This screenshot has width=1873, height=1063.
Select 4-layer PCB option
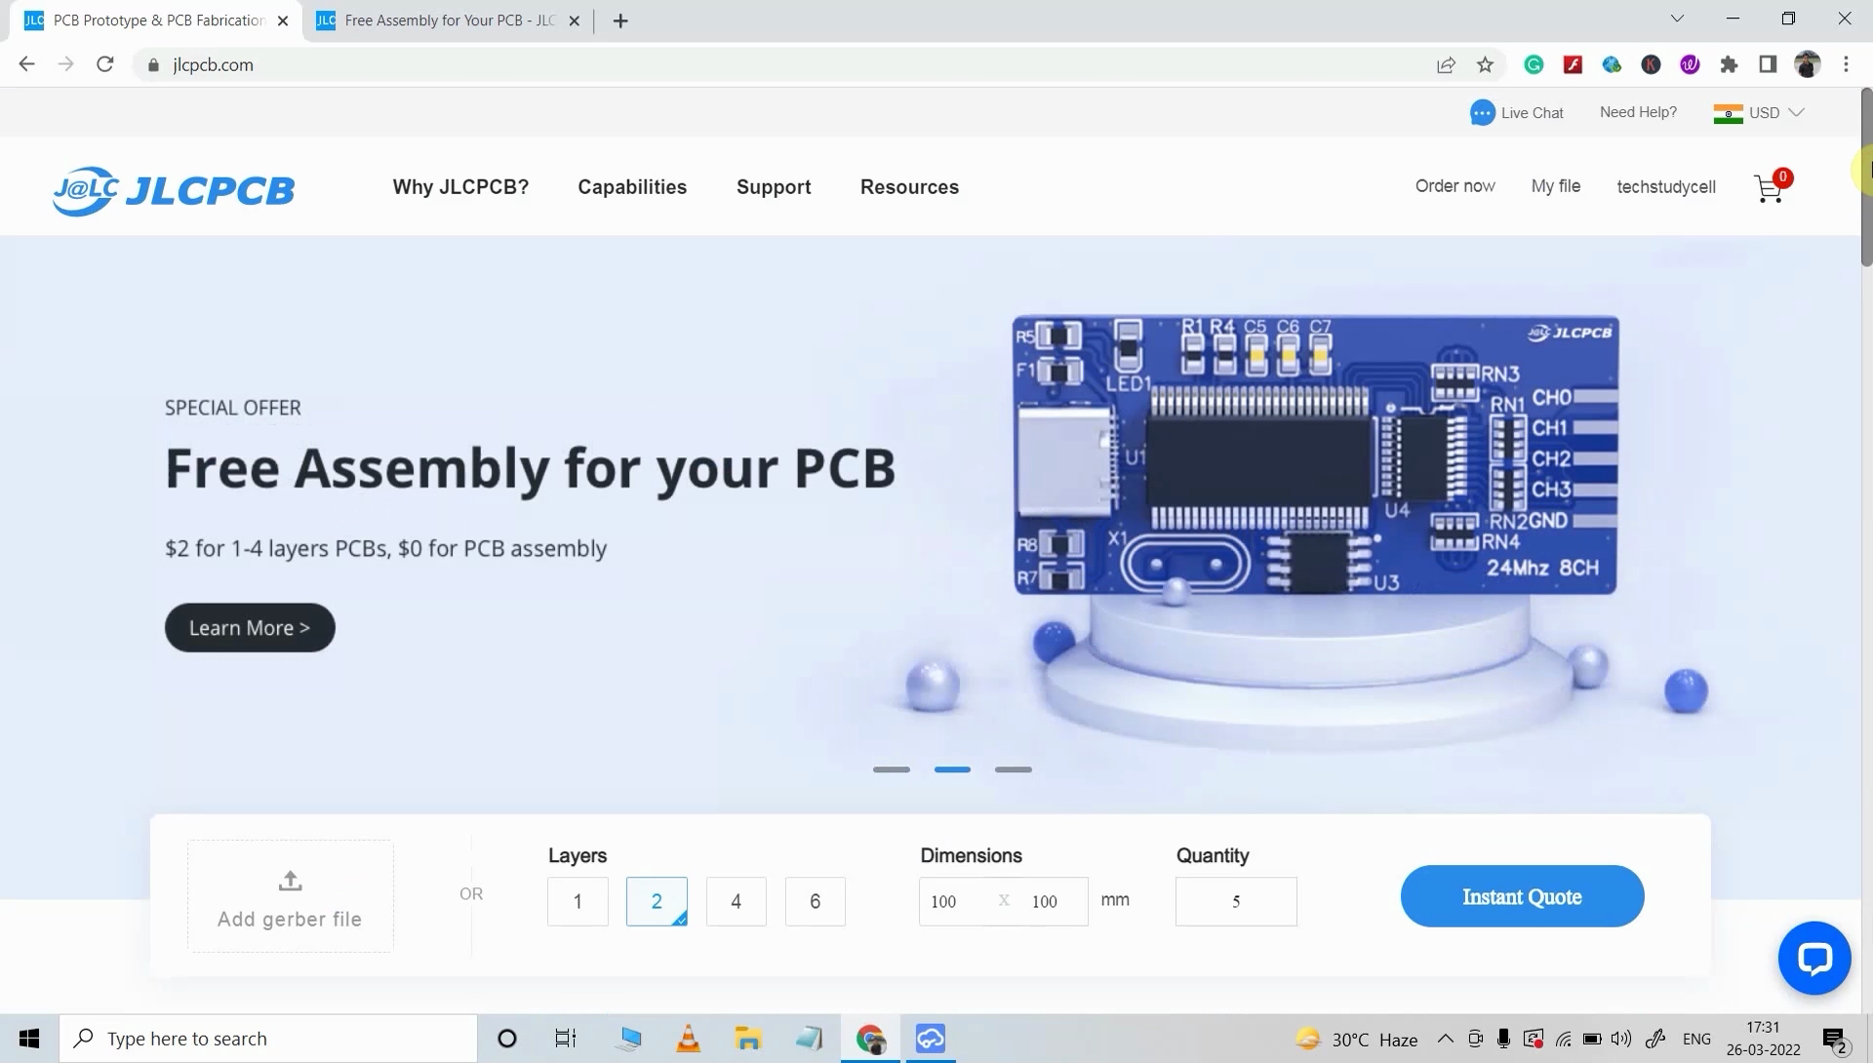click(736, 900)
